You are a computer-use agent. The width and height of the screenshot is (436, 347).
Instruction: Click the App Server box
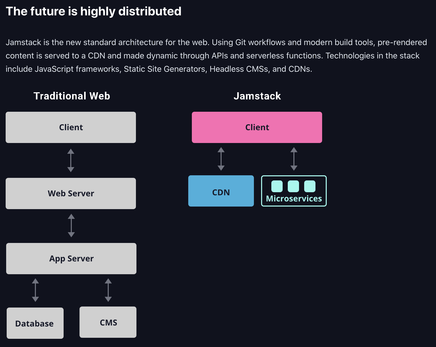(71, 259)
